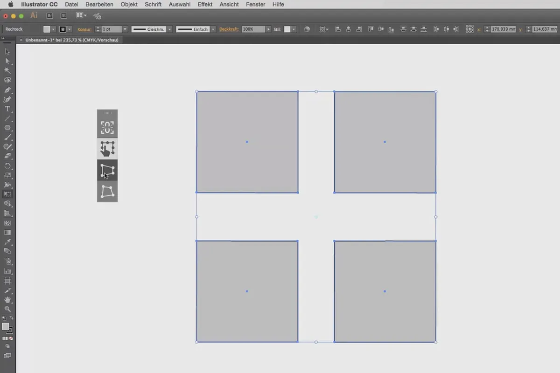This screenshot has width=560, height=373.
Task: Select the Lasso tool
Action: coord(7,80)
